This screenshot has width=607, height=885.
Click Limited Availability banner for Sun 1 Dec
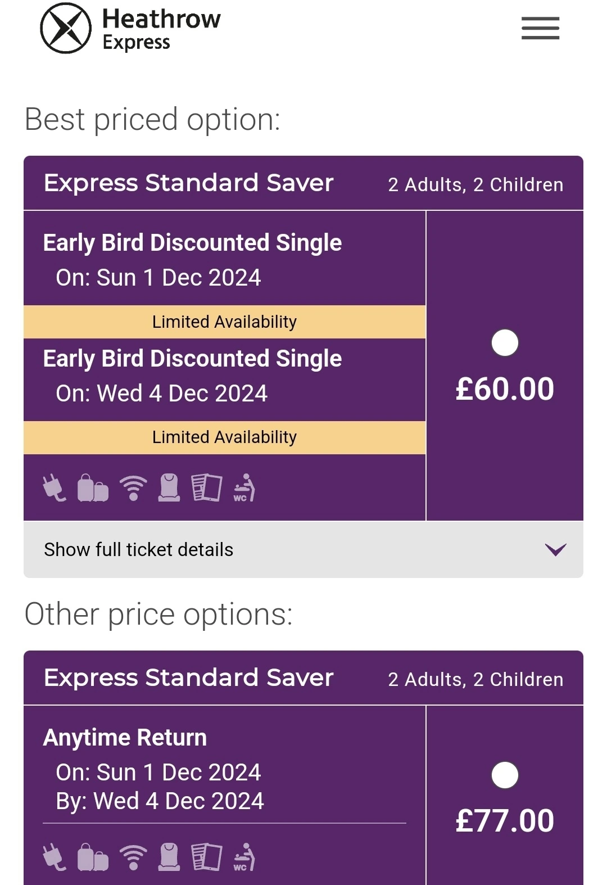[224, 322]
